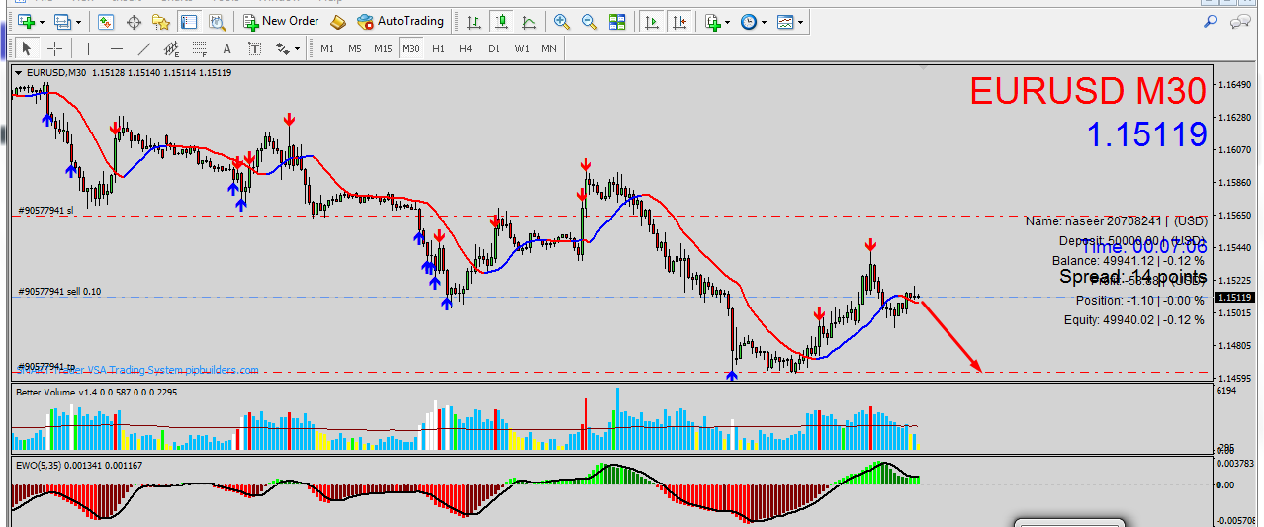Screen dimensions: 1264x527
Task: Switch to Candlesticks chart display
Action: (x=502, y=21)
